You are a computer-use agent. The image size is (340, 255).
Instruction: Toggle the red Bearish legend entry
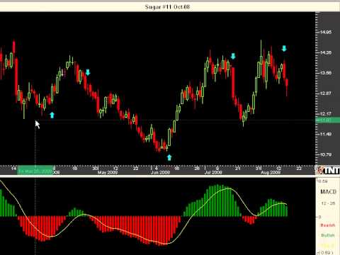point(328,225)
